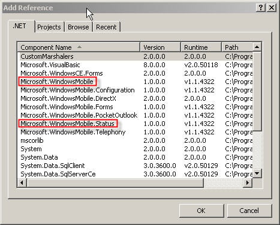Click the horizontal scrollbar left arrow

pos(22,183)
